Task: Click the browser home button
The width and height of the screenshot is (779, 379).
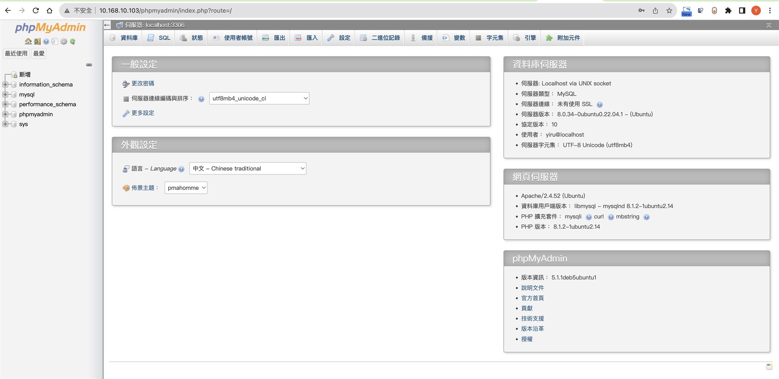Action: point(49,11)
